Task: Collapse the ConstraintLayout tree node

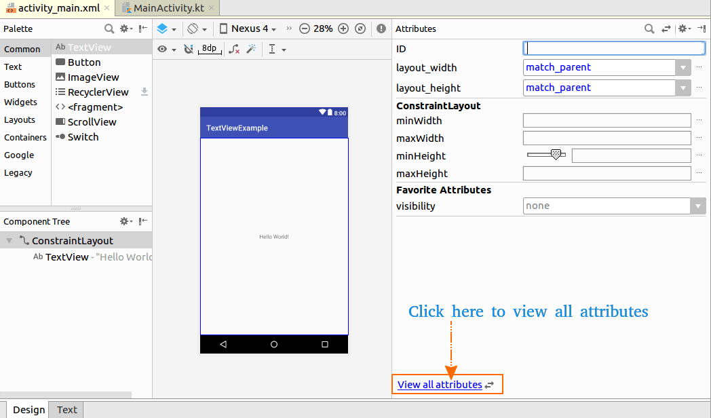Action: click(9, 241)
